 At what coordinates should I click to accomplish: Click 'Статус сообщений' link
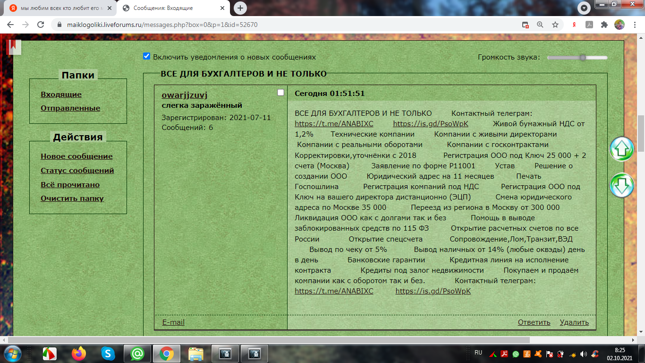click(77, 171)
